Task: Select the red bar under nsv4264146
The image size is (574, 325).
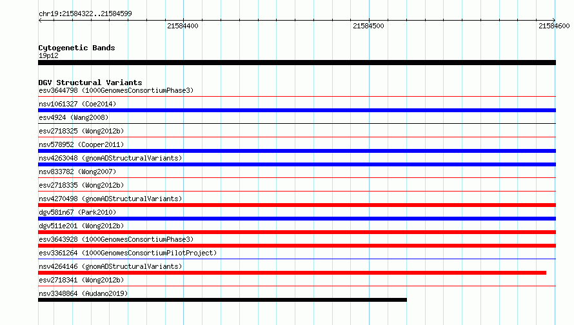Action: pos(292,273)
